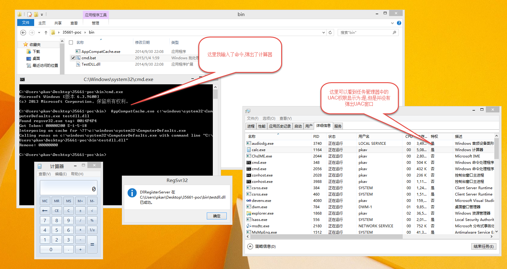The image size is (507, 269).
Task: Open the address bar history dropdown
Action: [323, 32]
